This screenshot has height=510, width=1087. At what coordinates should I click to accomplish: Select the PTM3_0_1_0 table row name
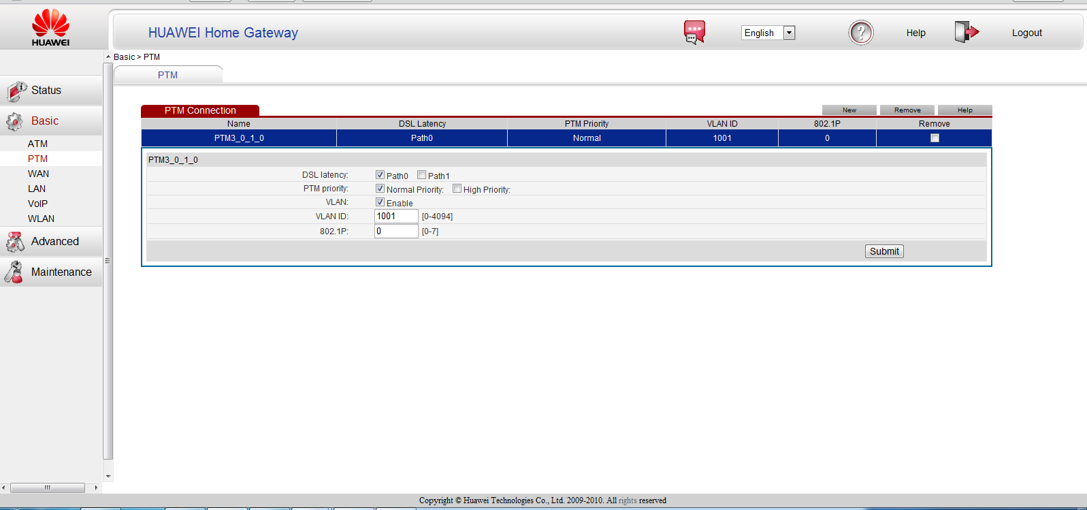pyautogui.click(x=239, y=138)
